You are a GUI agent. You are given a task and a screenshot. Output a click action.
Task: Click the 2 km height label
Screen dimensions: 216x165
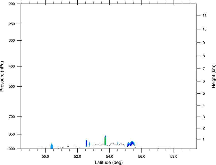(x=204, y=128)
